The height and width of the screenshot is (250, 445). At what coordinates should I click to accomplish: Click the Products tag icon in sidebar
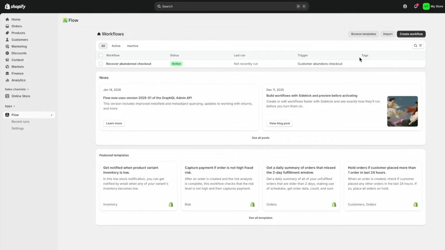coord(7,33)
